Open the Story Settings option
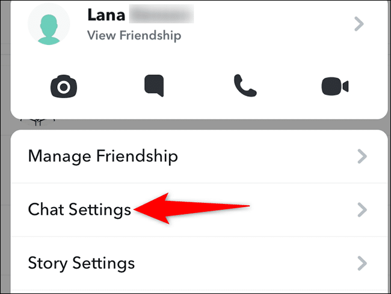This screenshot has height=294, width=391. 199,263
